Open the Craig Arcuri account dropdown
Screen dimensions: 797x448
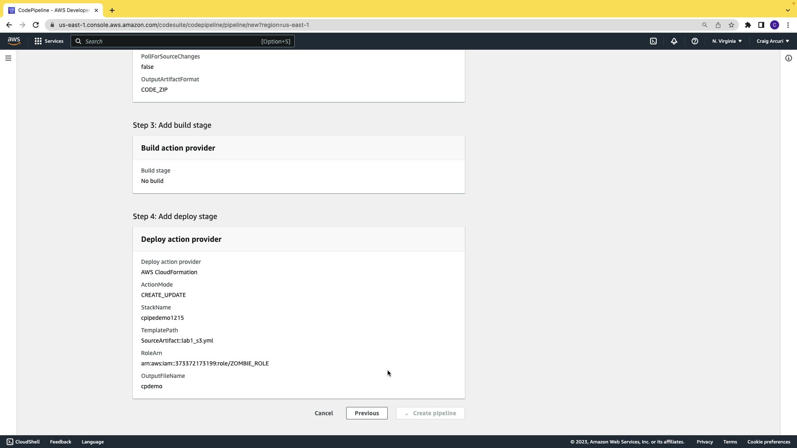point(773,41)
